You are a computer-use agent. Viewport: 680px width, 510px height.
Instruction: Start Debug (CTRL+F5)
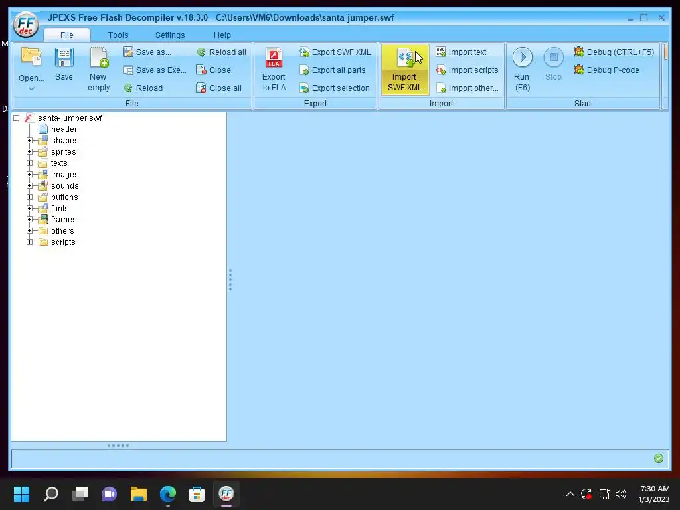[614, 52]
